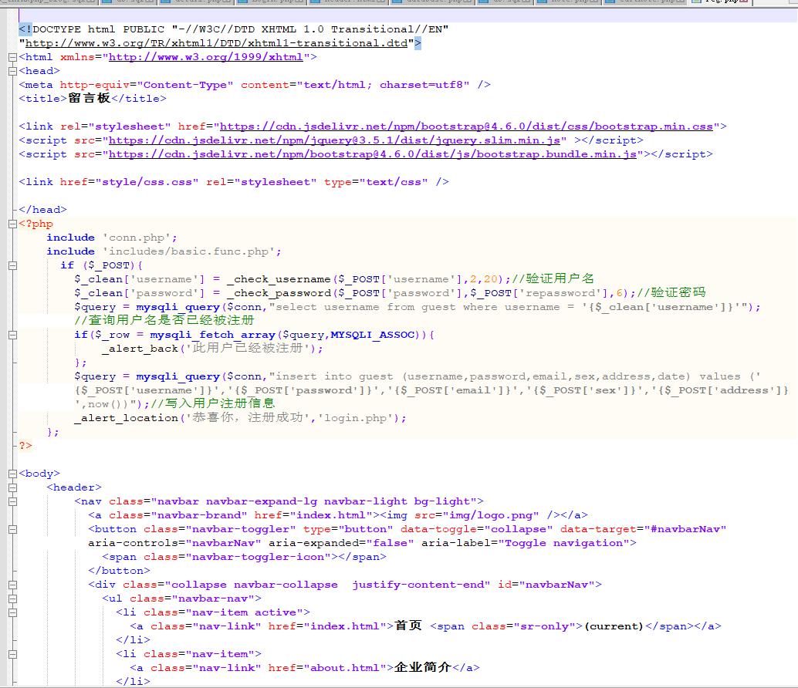Click the comment //验证用户名
The width and height of the screenshot is (798, 688).
(553, 278)
